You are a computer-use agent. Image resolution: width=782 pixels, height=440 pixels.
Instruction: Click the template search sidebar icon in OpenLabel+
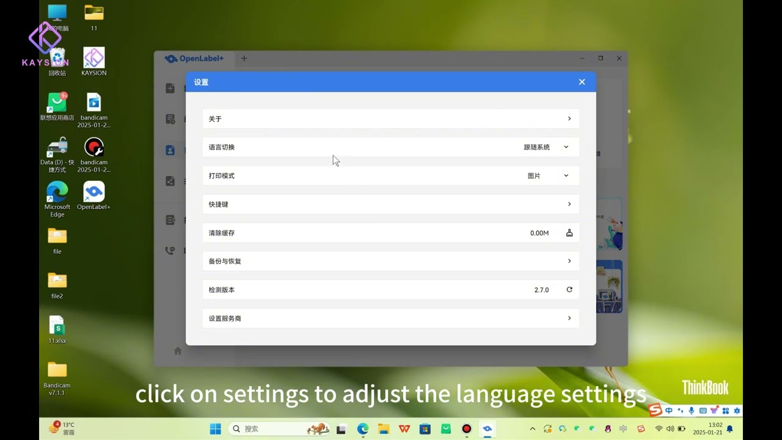pyautogui.click(x=170, y=119)
